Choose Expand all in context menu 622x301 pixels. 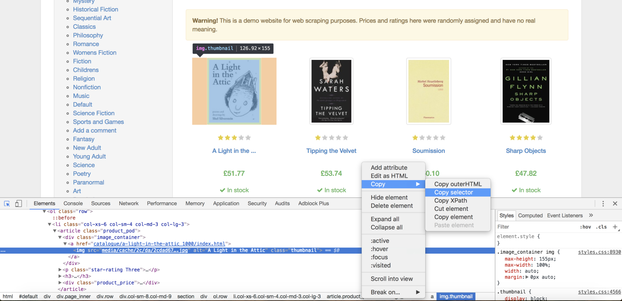coord(393,219)
